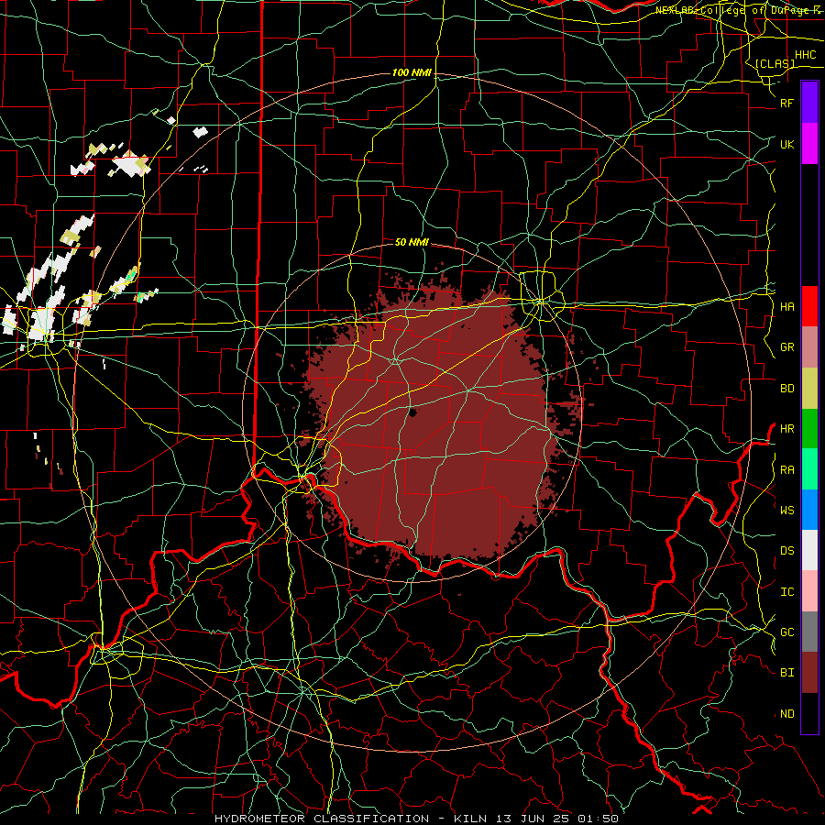The height and width of the screenshot is (825, 825).
Task: Click the HA legend label
Action: pyautogui.click(x=786, y=307)
